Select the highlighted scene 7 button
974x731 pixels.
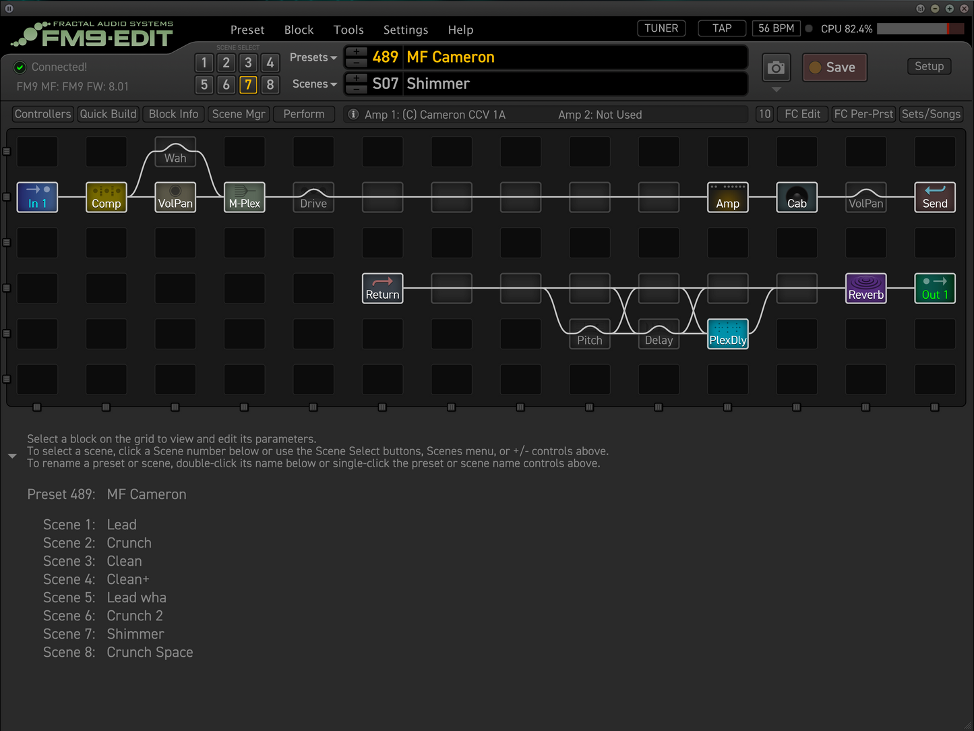coord(248,84)
